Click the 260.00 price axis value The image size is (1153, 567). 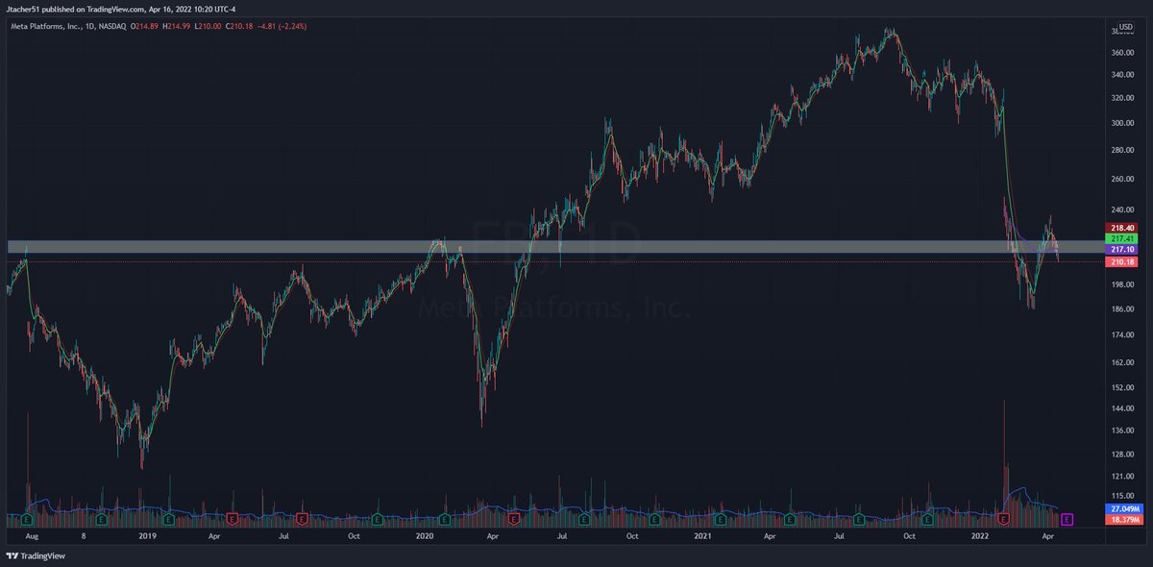coord(1124,178)
